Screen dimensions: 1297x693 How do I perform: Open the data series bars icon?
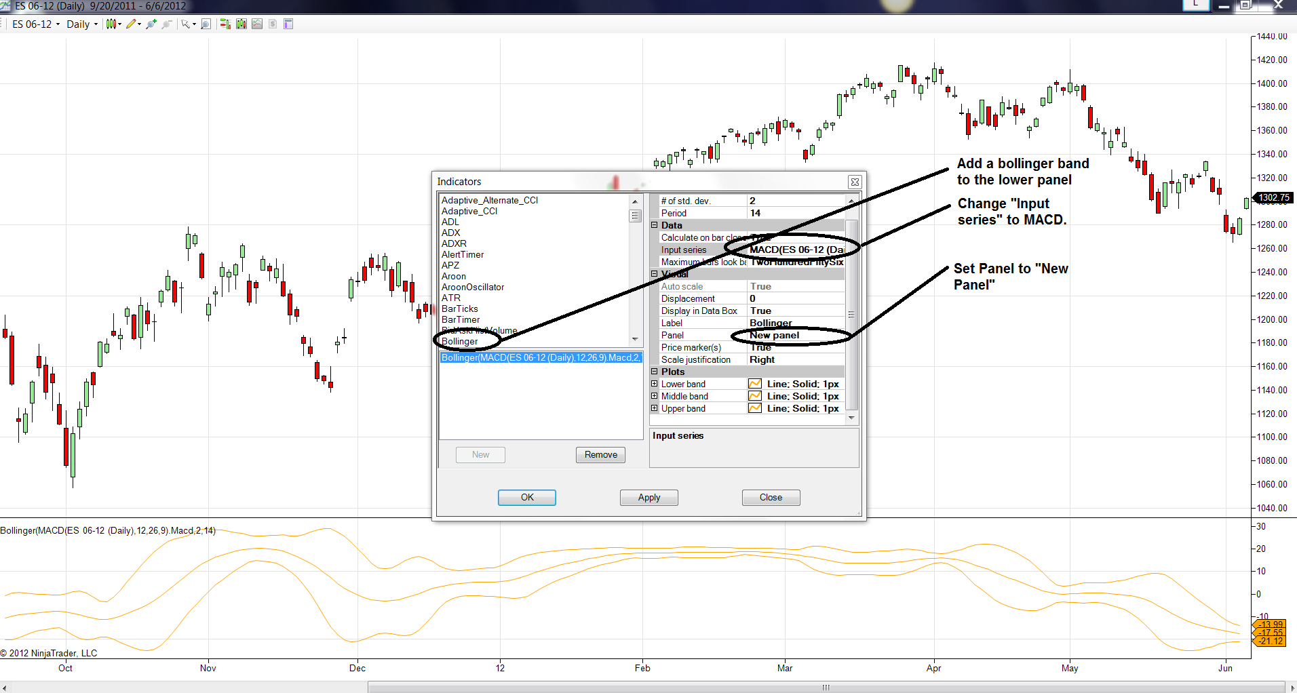coord(241,24)
